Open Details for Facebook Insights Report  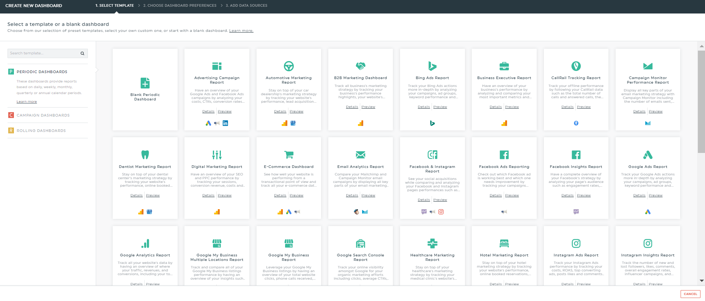pyautogui.click(x=568, y=195)
